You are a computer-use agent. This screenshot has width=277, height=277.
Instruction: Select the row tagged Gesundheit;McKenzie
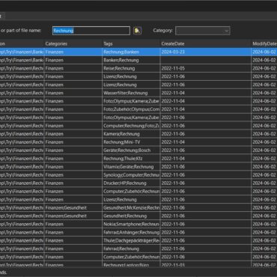pos(138,207)
